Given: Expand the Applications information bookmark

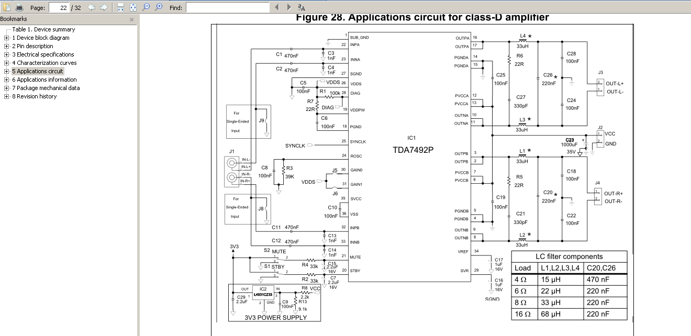Looking at the screenshot, I should point(6,80).
